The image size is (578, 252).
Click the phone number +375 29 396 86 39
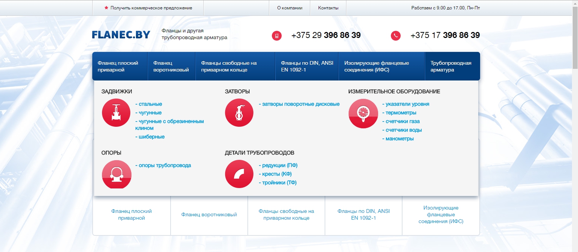326,35
